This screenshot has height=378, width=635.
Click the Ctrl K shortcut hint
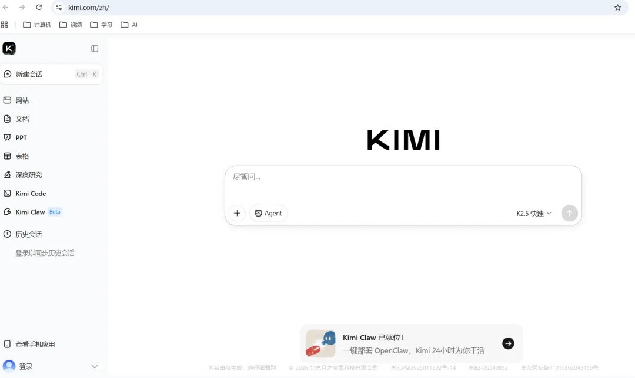pyautogui.click(x=86, y=74)
